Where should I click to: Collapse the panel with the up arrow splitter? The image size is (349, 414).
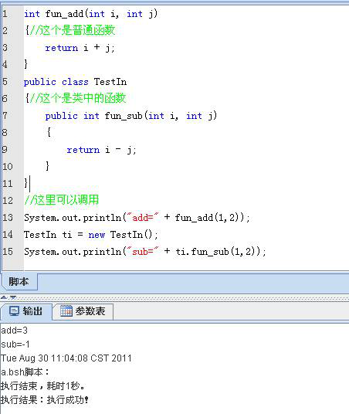pos(4,297)
